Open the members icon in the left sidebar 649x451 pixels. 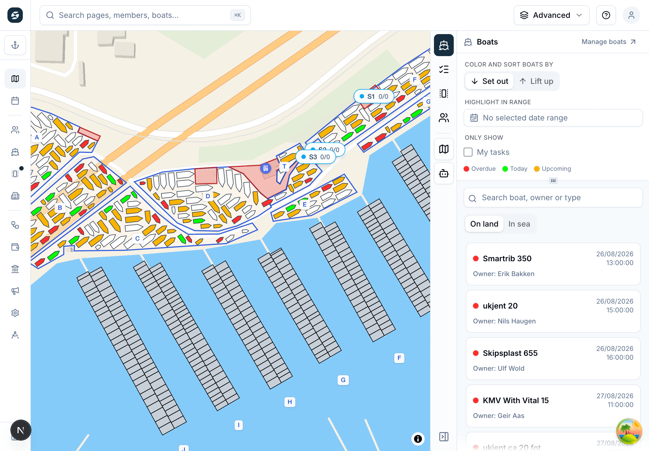[15, 130]
